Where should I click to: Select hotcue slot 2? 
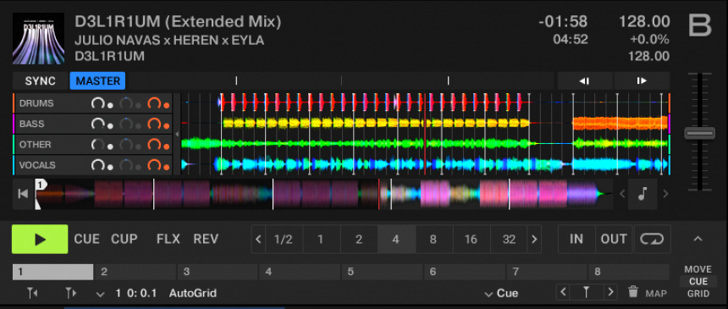click(x=135, y=272)
